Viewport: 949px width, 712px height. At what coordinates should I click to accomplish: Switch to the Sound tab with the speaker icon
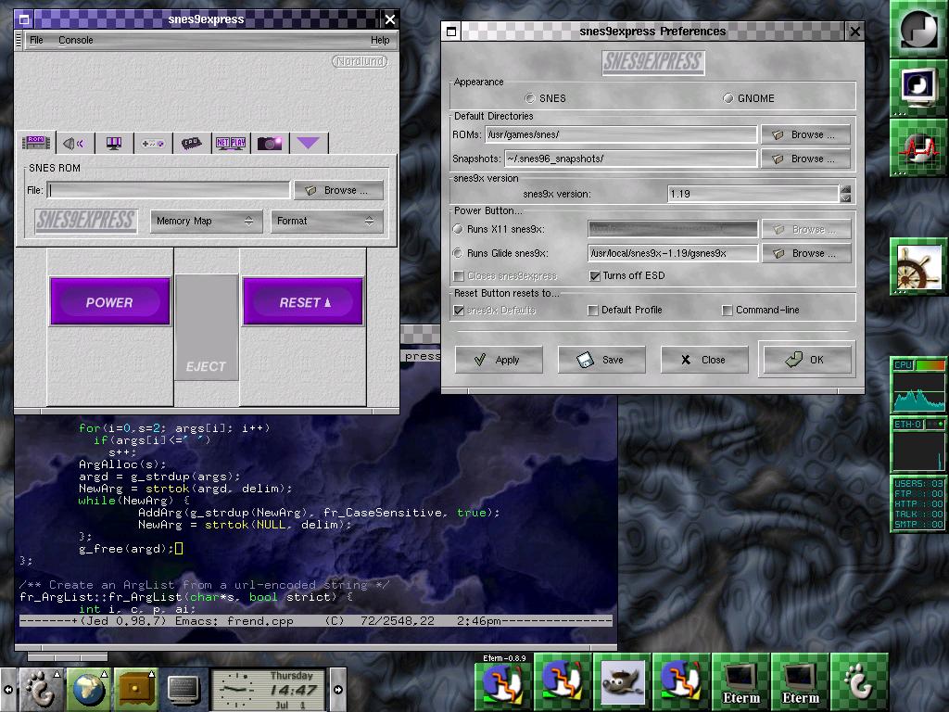(74, 144)
